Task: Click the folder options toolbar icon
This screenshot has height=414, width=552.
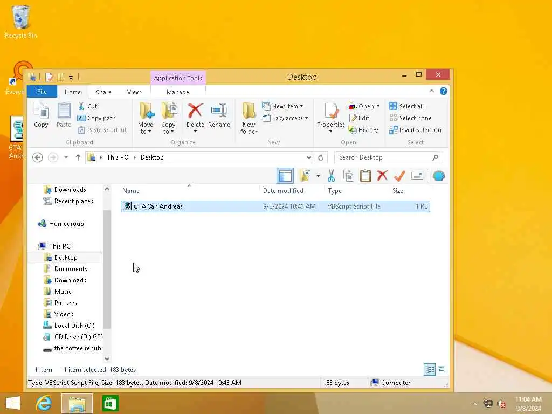Action: point(305,176)
